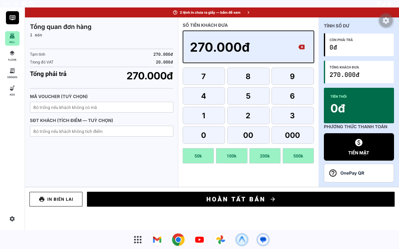Image resolution: width=399 pixels, height=249 pixels.
Task: Focus the SĐT KHÁCH phone input field
Action: click(x=102, y=131)
